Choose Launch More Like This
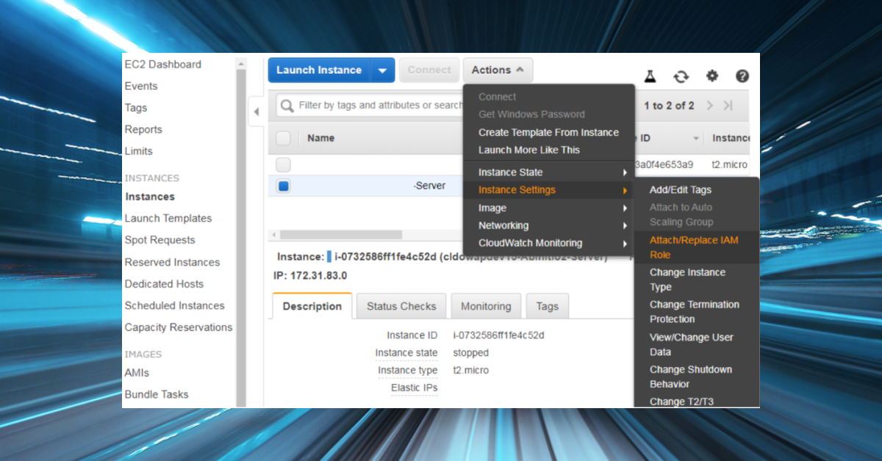Screen dimensions: 882x461 pyautogui.click(x=529, y=150)
